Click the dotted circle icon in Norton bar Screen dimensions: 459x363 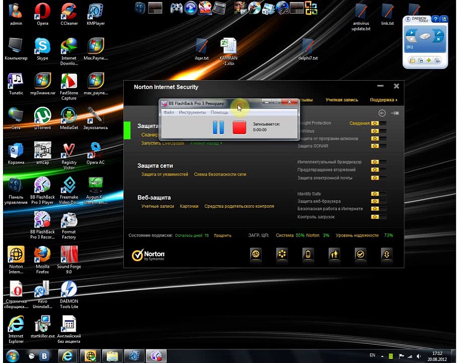point(282,254)
